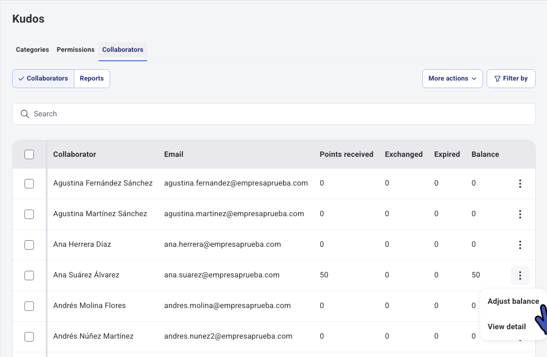Click the magnifier icon in search bar
Screen dimensions: 547x357
click(x=25, y=114)
